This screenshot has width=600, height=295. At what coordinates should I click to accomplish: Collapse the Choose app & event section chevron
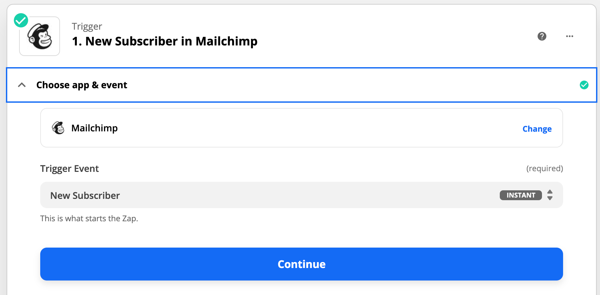coord(22,85)
